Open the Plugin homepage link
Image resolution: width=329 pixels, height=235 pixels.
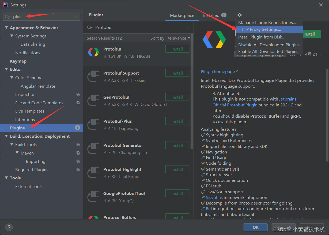(220, 71)
